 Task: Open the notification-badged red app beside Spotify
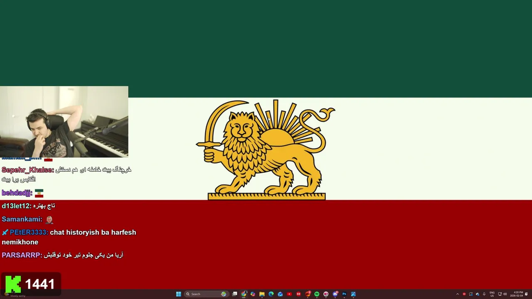[308, 294]
